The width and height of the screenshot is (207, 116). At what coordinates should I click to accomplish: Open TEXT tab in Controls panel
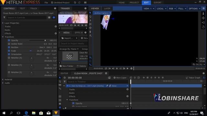(x=22, y=8)
